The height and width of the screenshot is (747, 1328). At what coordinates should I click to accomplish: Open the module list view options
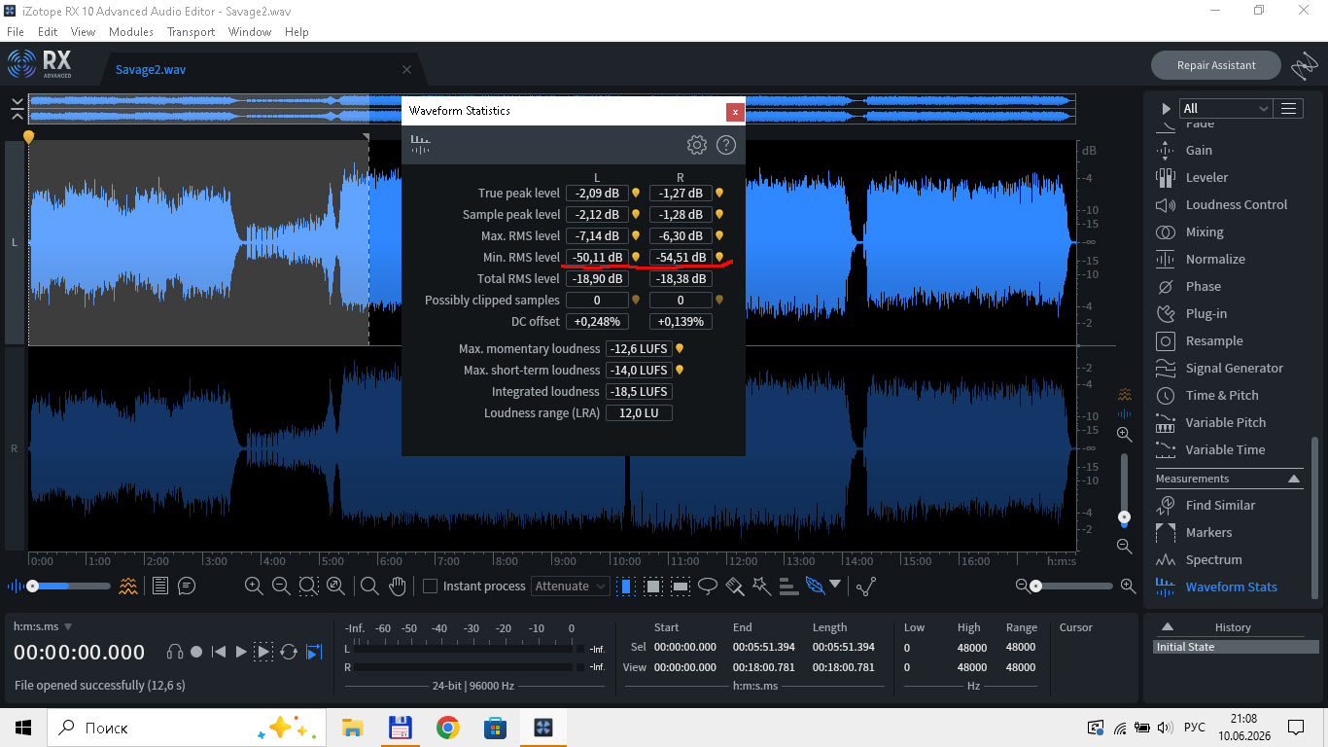(1289, 108)
